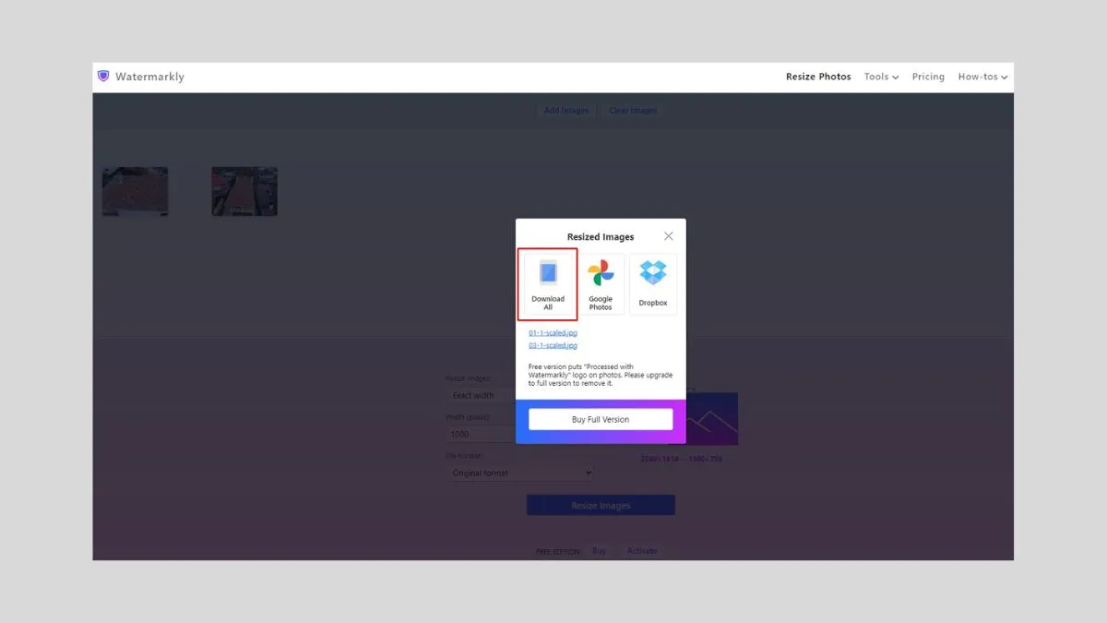Expand the How-tos dropdown
Screen dimensions: 1107x623
982,77
